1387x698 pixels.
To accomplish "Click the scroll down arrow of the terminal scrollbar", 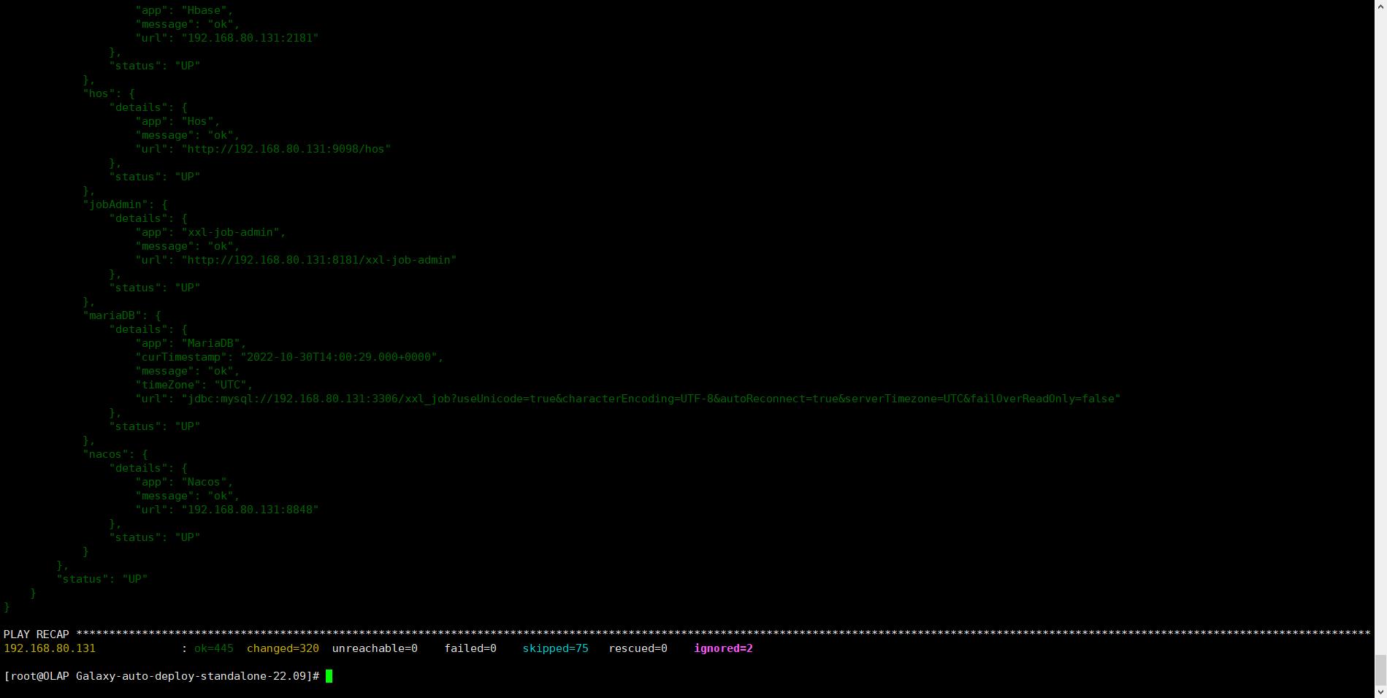I will tap(1380, 691).
